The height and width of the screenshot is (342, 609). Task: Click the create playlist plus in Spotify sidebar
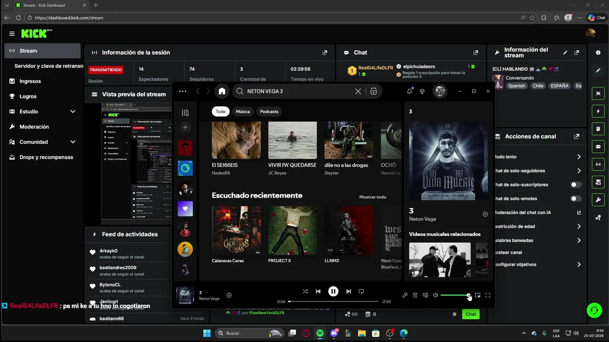[185, 127]
